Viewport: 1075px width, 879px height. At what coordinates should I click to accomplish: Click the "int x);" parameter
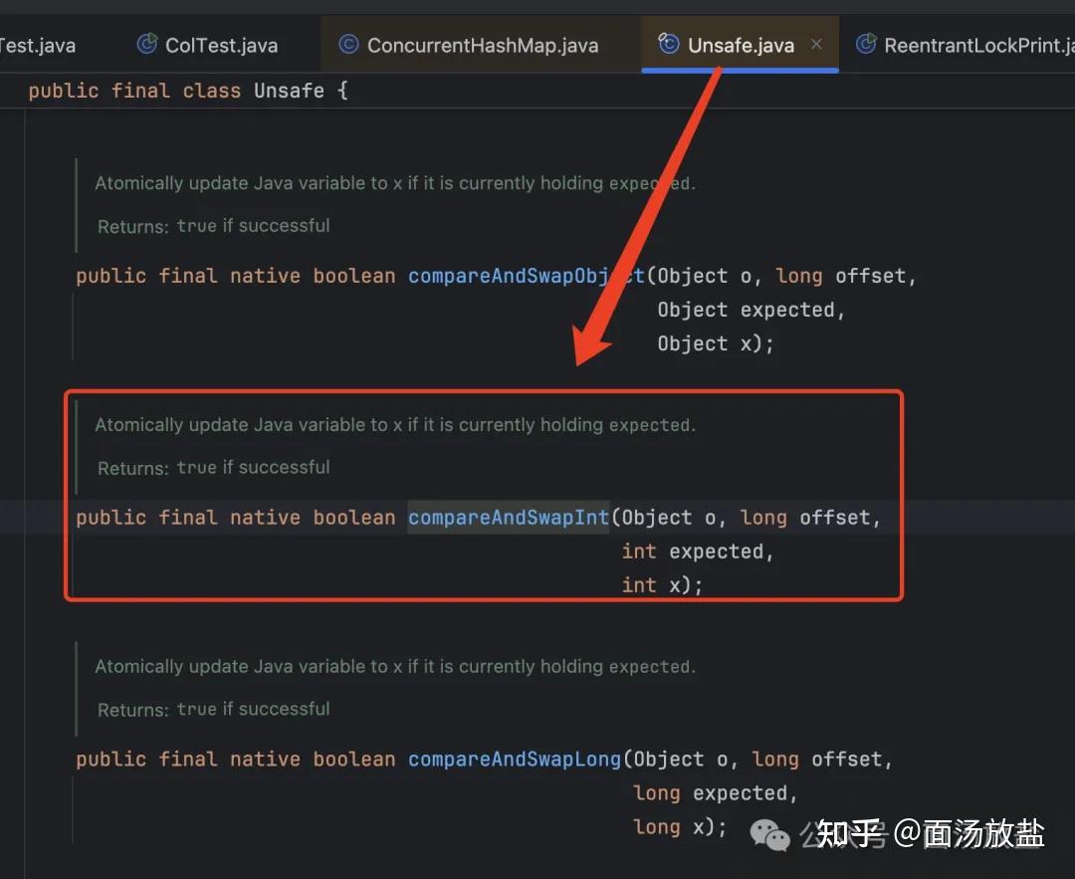pyautogui.click(x=662, y=585)
